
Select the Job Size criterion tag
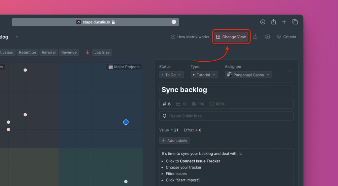point(102,52)
